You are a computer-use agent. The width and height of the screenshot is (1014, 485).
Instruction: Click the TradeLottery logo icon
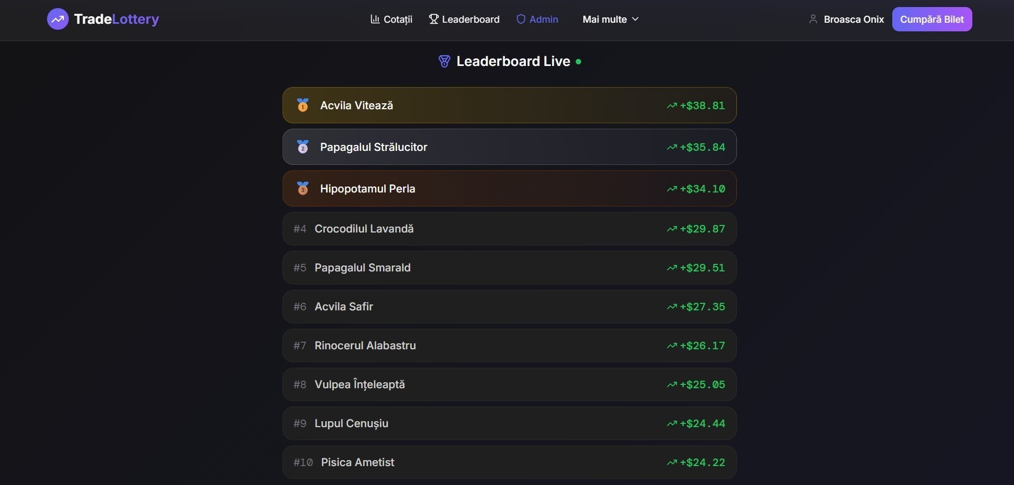point(58,19)
